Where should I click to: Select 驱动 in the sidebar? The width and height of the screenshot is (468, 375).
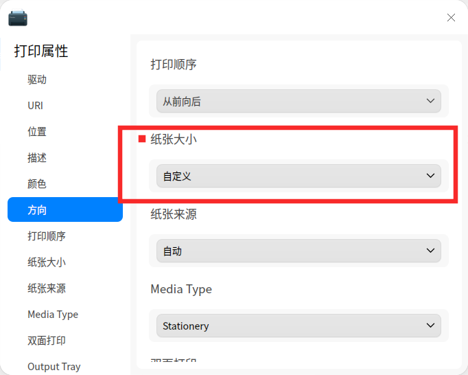(65, 80)
